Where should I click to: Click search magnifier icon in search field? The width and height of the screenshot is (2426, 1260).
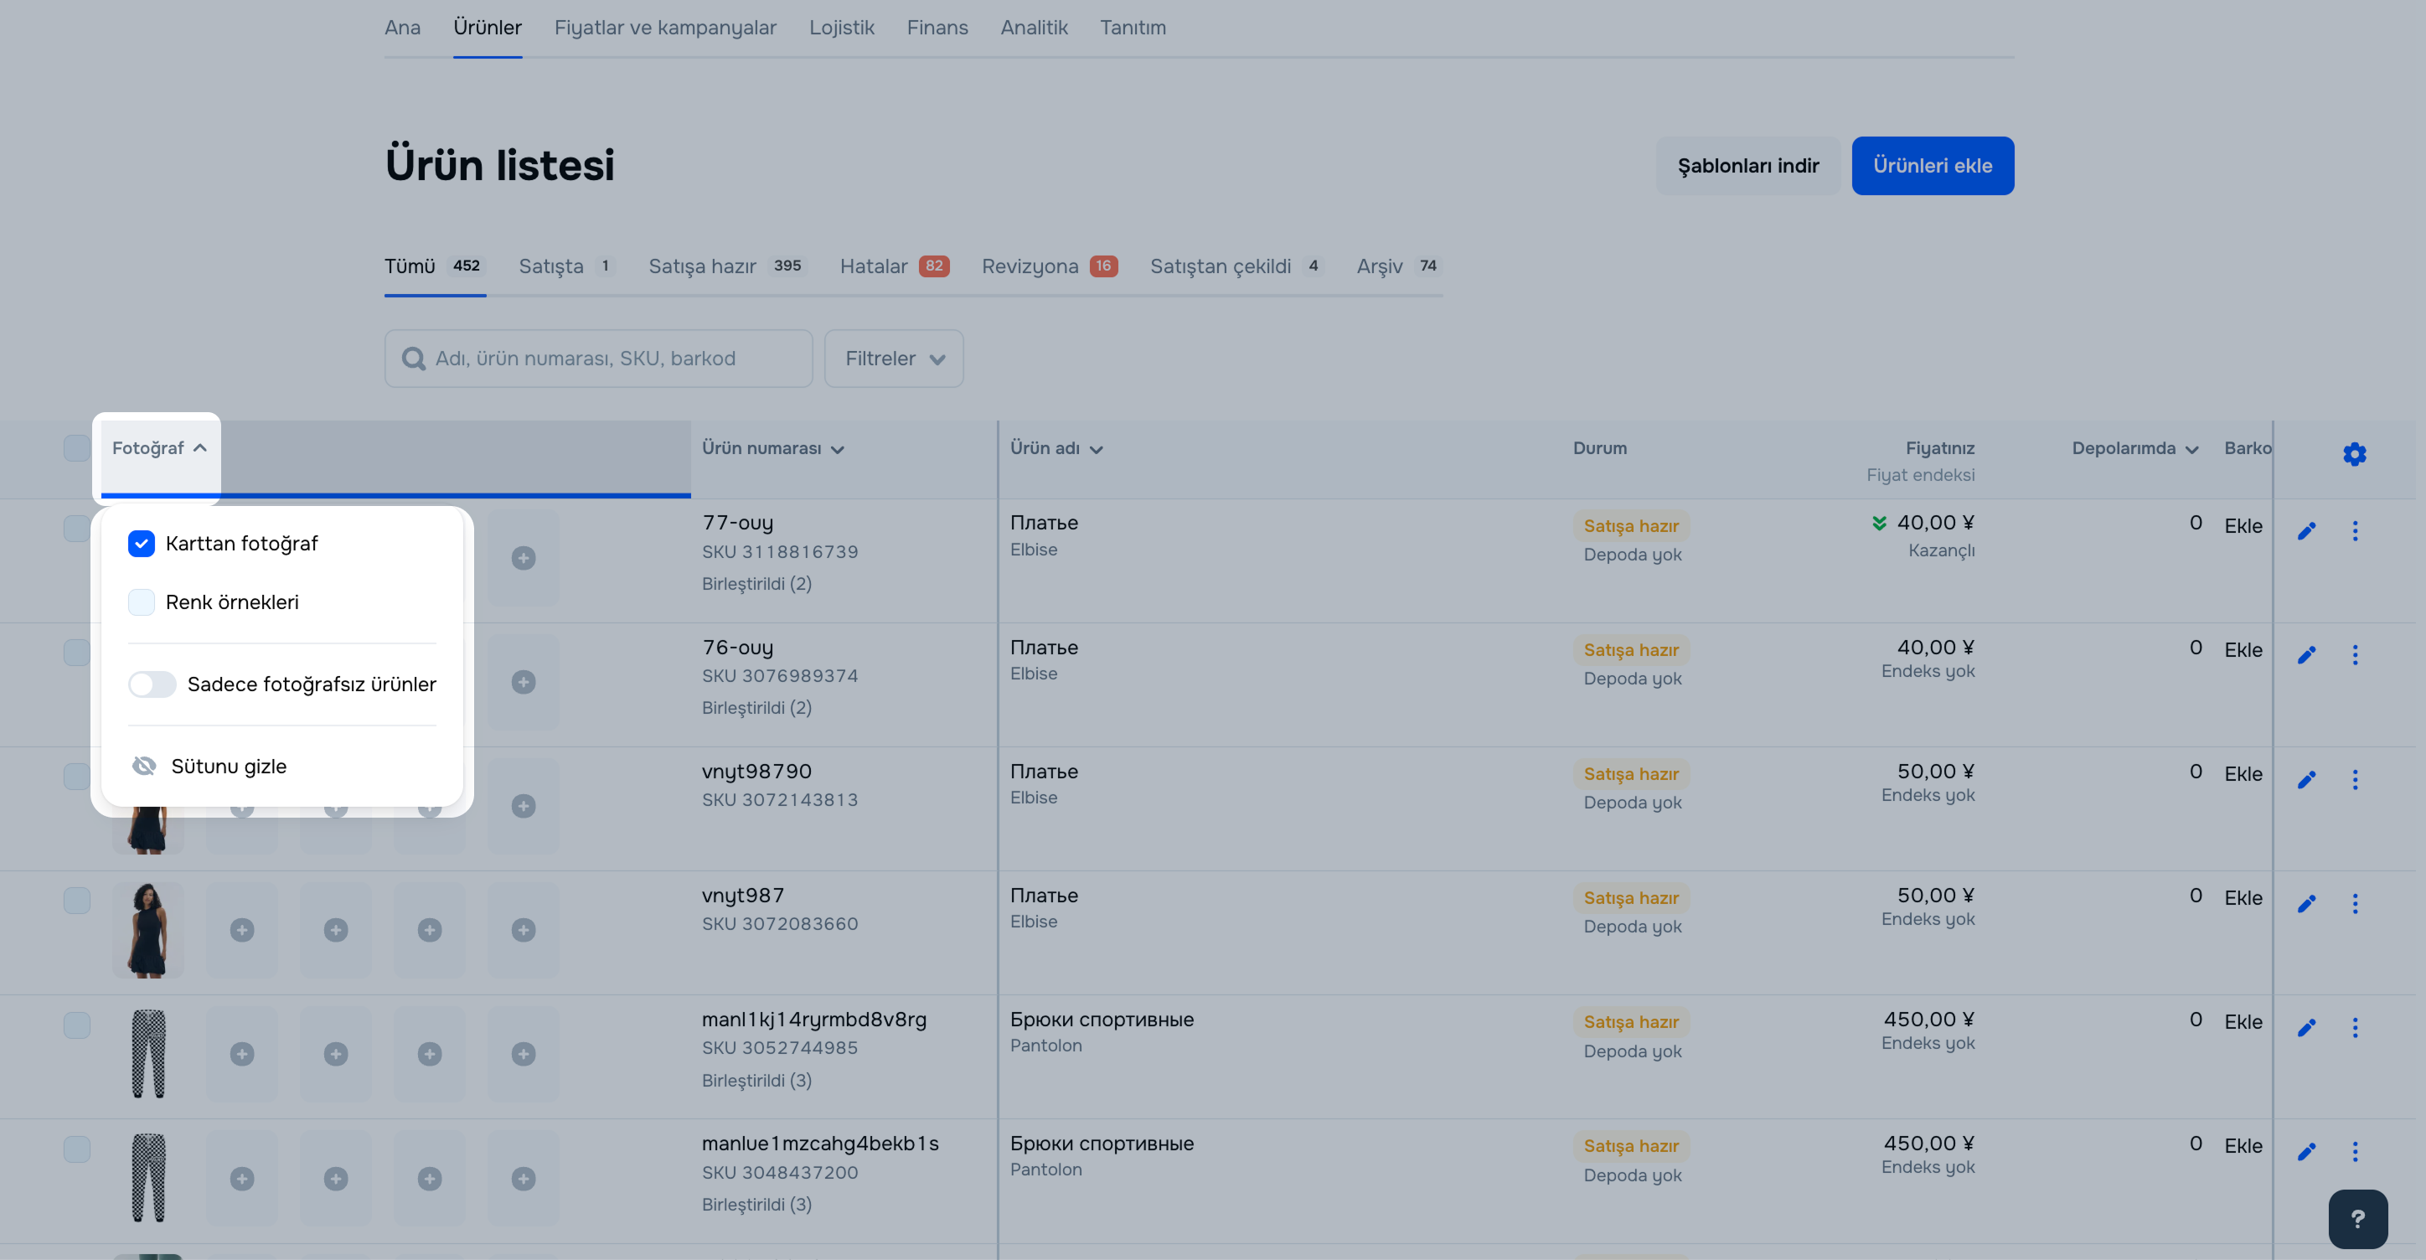[x=414, y=359]
